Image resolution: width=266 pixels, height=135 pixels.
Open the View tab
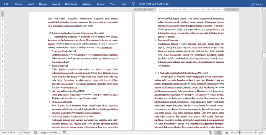coord(113,4)
